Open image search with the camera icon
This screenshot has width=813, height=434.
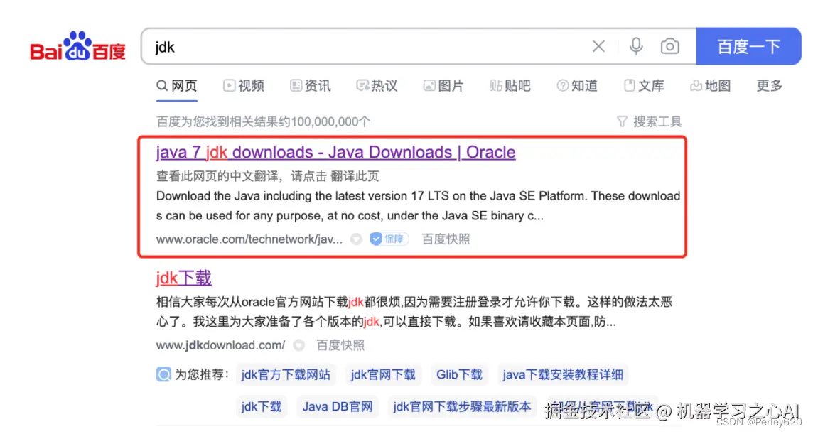point(670,46)
